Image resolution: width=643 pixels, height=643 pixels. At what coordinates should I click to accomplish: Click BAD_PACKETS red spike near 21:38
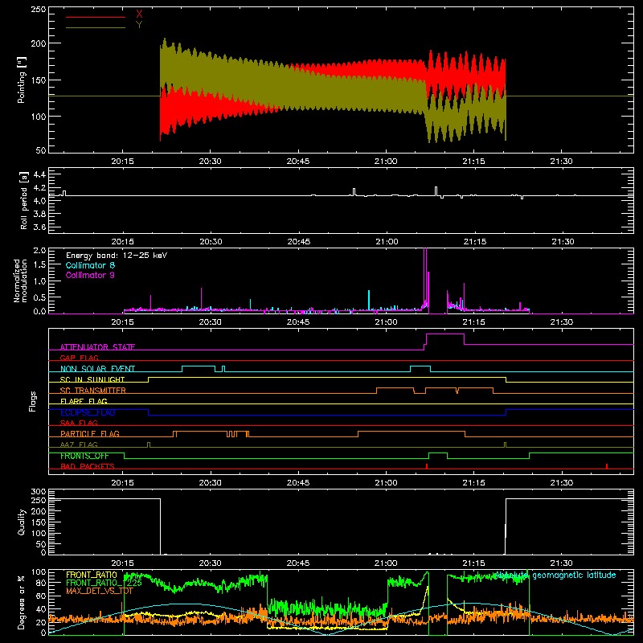point(607,466)
